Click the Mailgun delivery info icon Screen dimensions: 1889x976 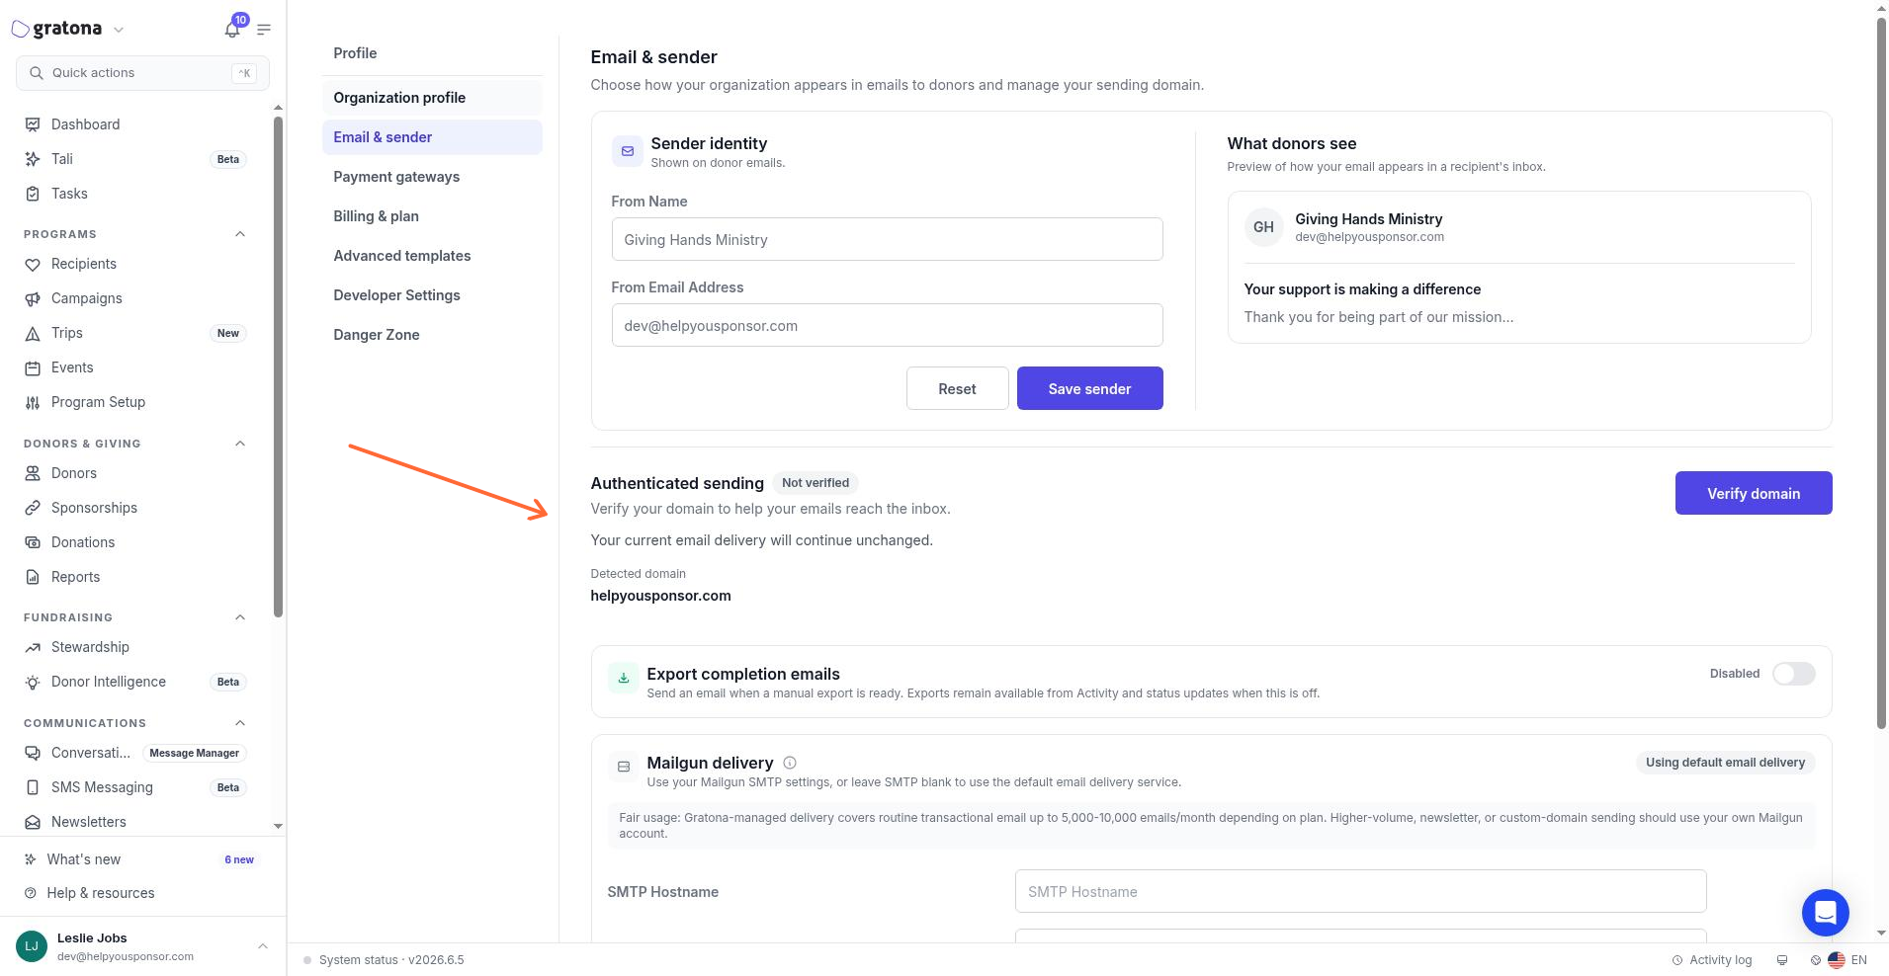pos(790,763)
